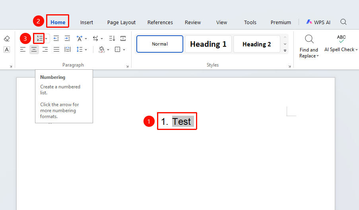Click the character border 'A' icon
The width and height of the screenshot is (359, 210).
pyautogui.click(x=7, y=50)
